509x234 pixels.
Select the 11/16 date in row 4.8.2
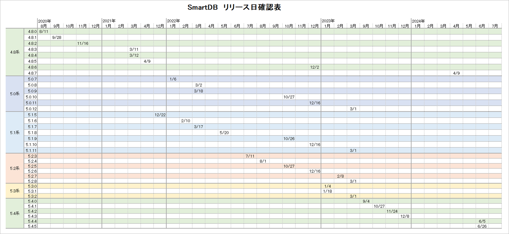click(83, 43)
